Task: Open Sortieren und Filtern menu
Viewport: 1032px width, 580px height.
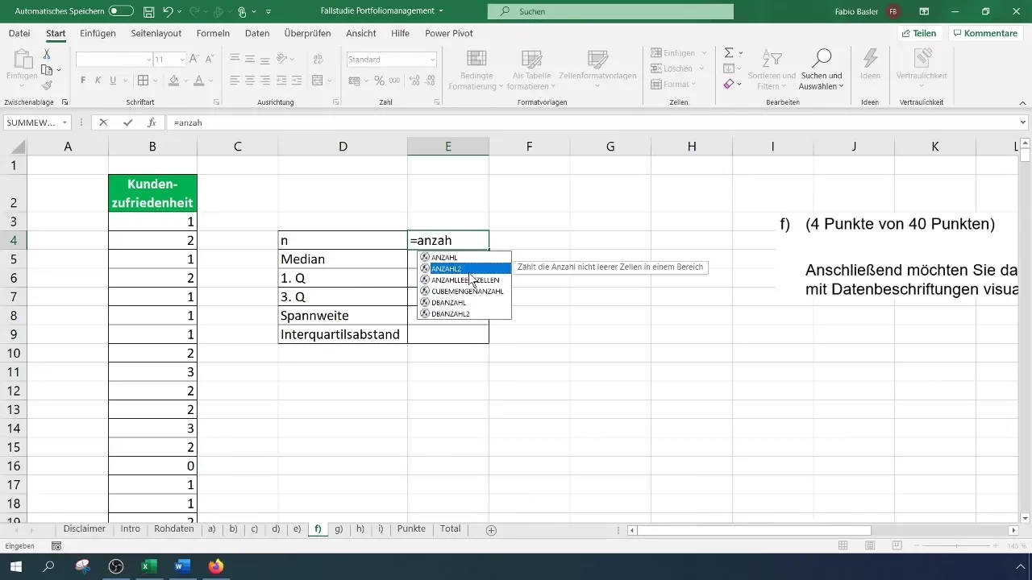Action: pos(772,69)
